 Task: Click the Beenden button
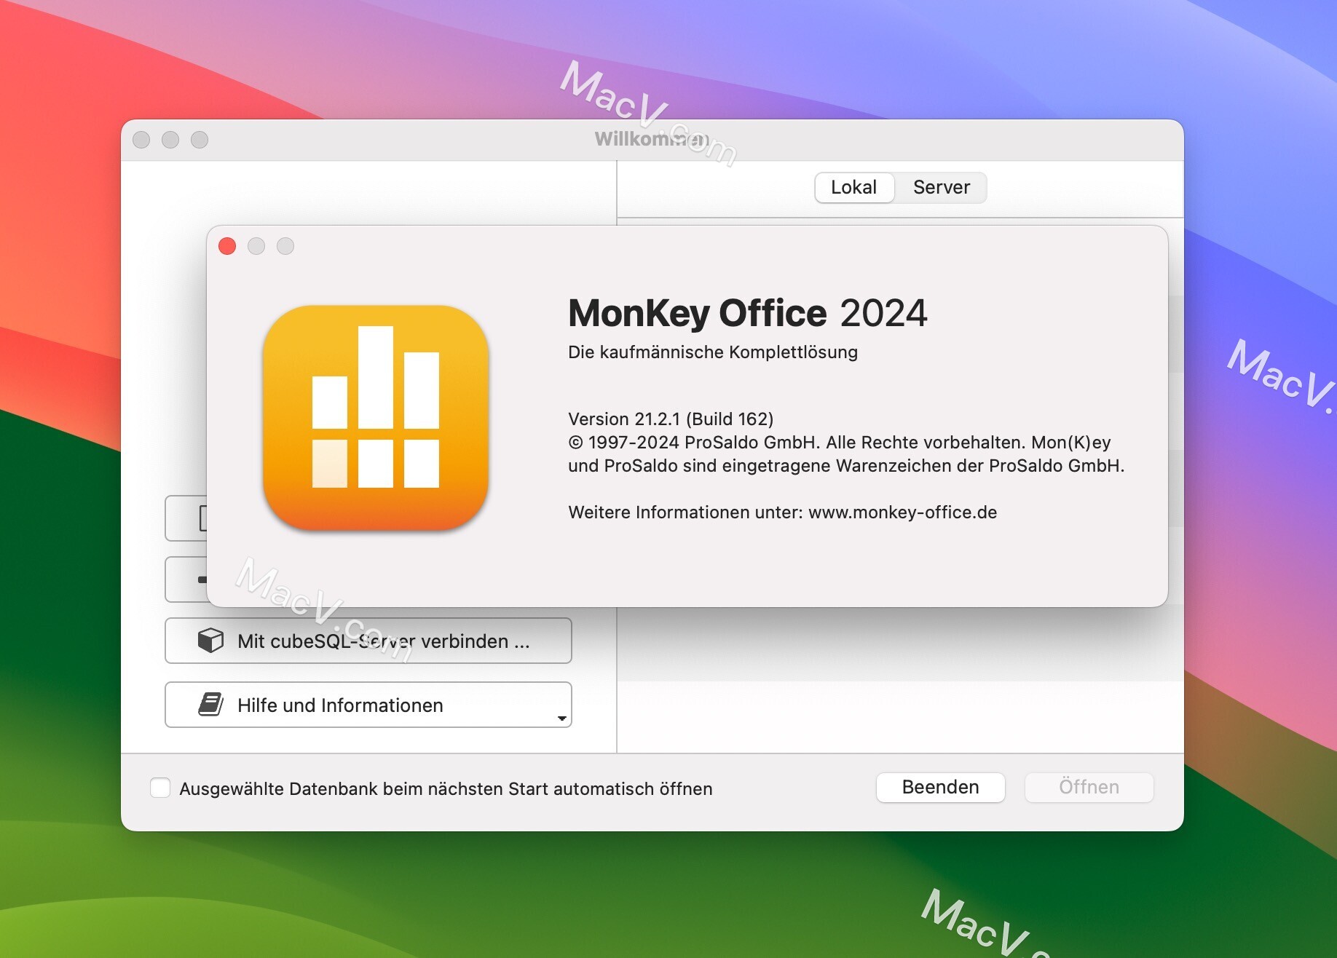(940, 787)
